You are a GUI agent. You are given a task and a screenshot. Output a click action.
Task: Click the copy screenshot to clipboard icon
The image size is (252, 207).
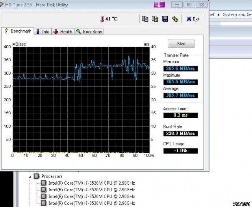click(x=155, y=19)
